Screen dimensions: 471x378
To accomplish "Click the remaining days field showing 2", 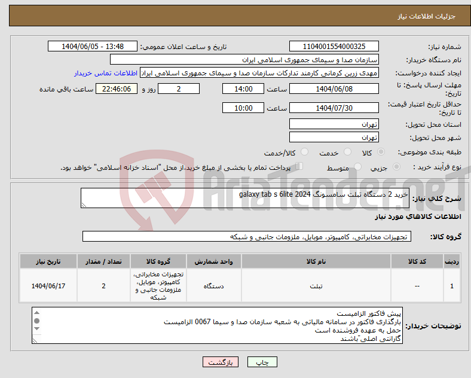I will coord(179,89).
